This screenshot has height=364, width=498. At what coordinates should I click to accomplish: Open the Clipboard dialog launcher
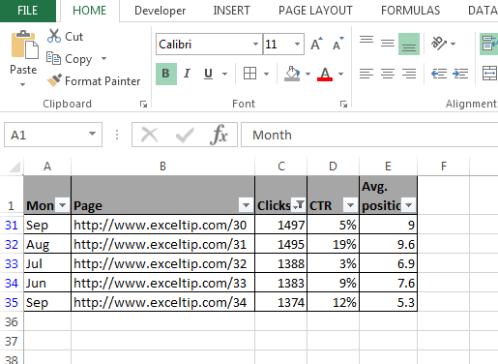(x=143, y=104)
